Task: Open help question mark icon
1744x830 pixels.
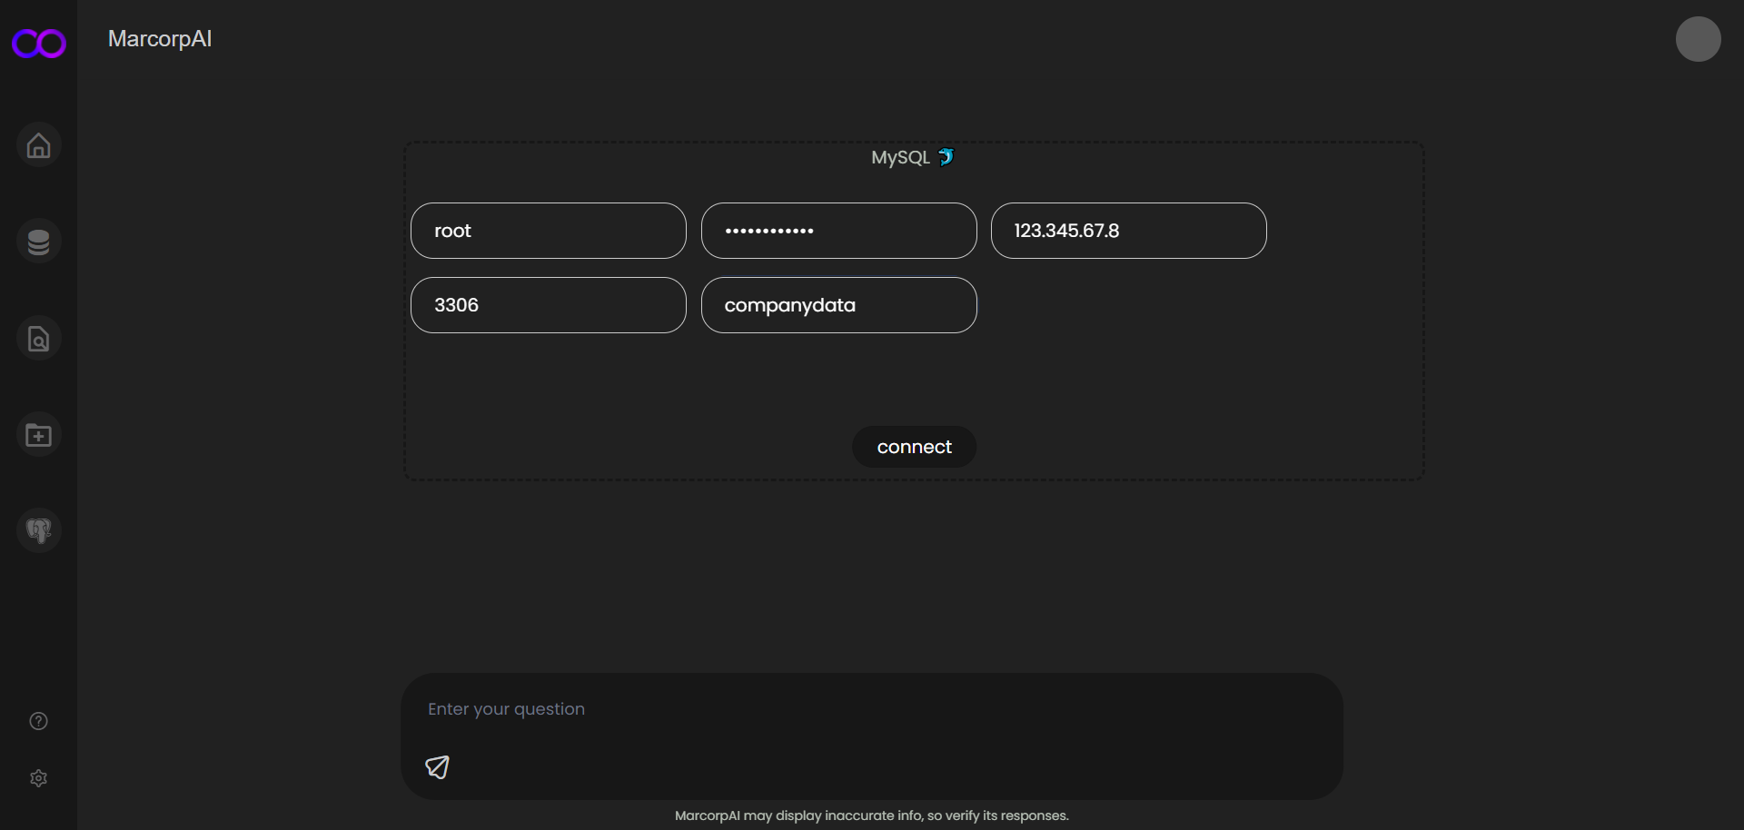Action: (x=38, y=721)
